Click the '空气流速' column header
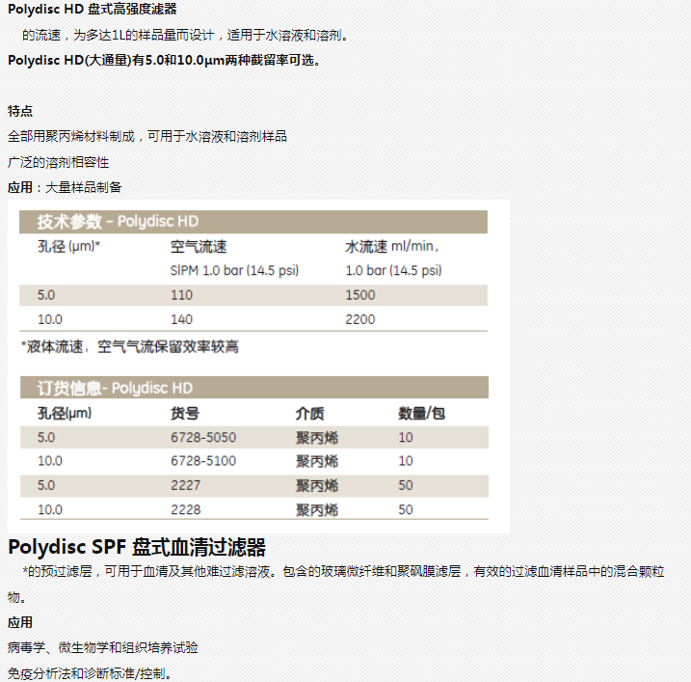Viewport: 691px width, 682px height. [x=199, y=247]
